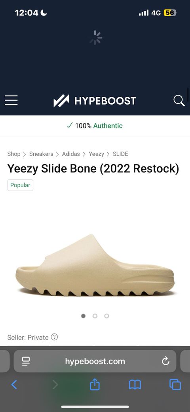Image resolution: width=190 pixels, height=412 pixels.
Task: Open the Sneakers breadcrumb link
Action: [x=41, y=154]
